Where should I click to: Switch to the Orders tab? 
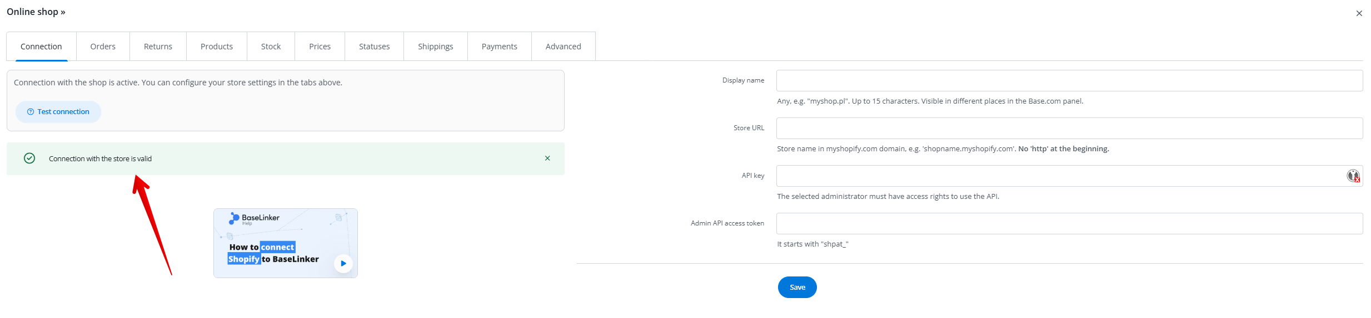tap(103, 47)
